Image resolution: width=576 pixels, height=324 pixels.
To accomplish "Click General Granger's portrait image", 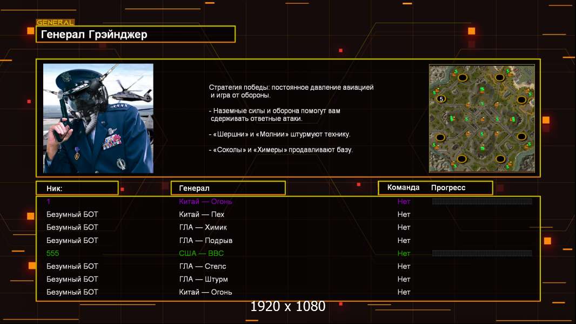I will [x=98, y=118].
